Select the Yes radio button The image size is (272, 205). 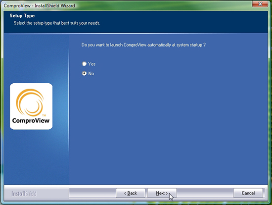coord(84,64)
